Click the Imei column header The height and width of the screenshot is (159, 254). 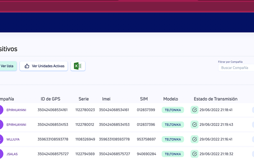pyautogui.click(x=106, y=99)
